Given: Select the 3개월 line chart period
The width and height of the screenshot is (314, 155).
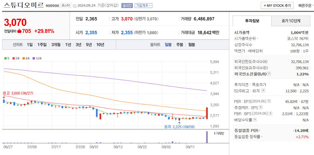Looking at the screenshot, I should 56,45.
